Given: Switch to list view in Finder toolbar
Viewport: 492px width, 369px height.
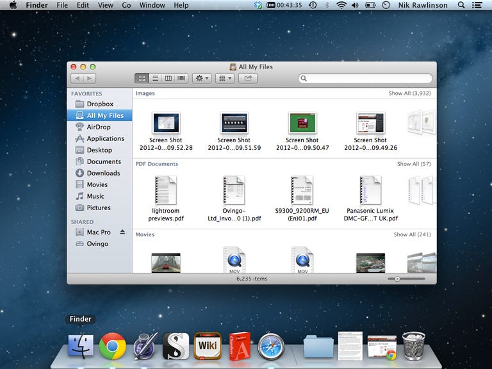Looking at the screenshot, I should click(155, 78).
